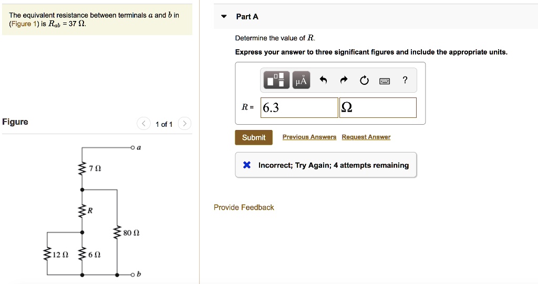Click the Request Answer link
This screenshot has width=538, height=284.
366,137
